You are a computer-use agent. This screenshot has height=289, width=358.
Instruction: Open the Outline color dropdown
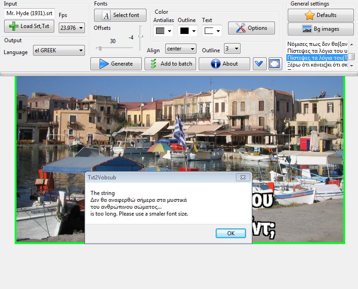(194, 31)
